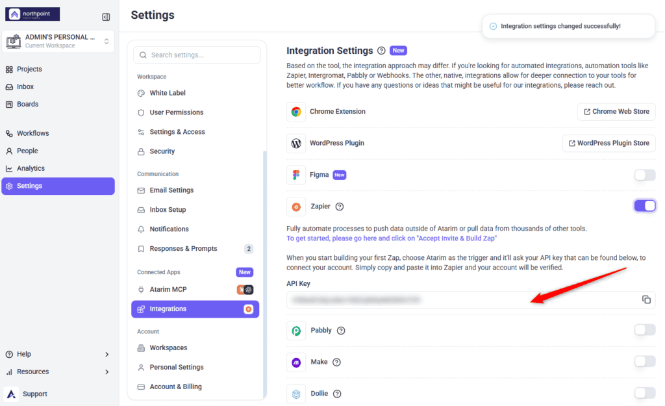Open Workspaces account settings
The width and height of the screenshot is (665, 406).
click(x=195, y=348)
